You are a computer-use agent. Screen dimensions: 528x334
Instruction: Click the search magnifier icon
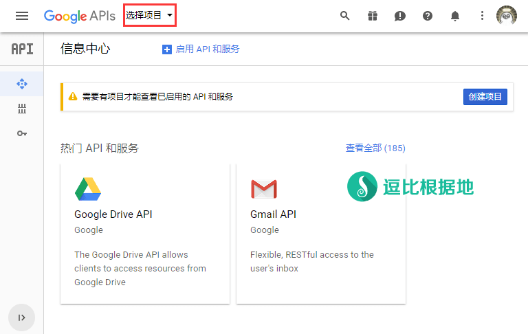tap(345, 16)
